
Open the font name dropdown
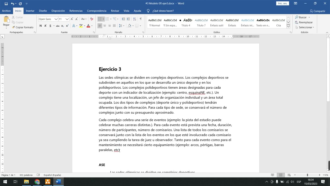coord(56,19)
